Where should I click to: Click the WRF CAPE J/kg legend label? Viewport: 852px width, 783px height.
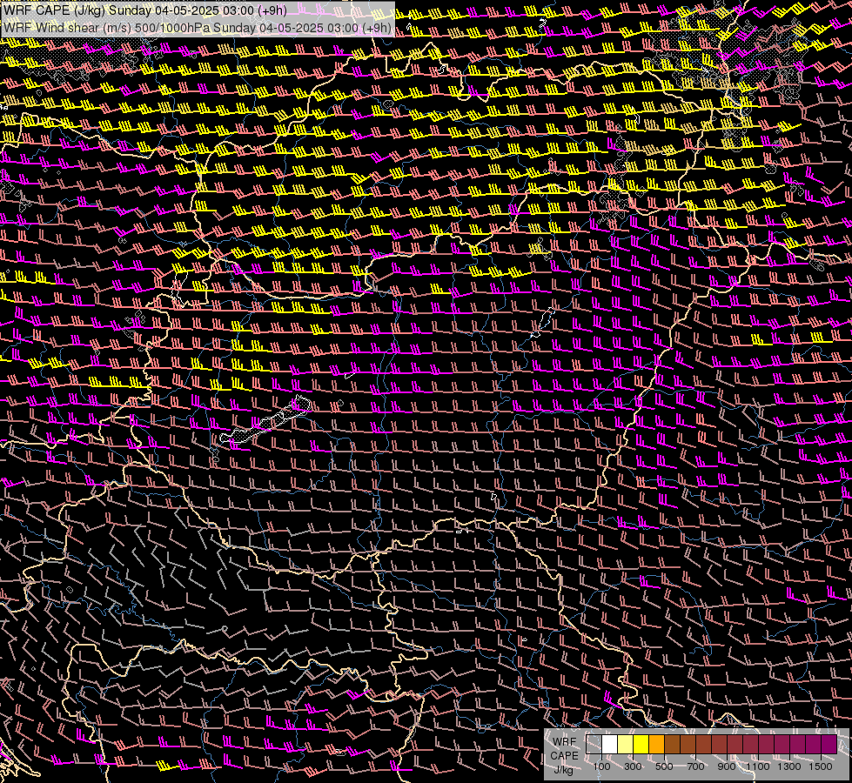click(564, 756)
